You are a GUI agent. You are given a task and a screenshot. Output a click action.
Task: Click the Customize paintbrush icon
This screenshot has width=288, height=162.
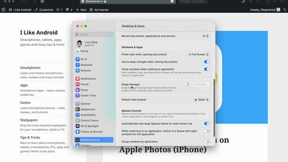[x=36, y=10]
